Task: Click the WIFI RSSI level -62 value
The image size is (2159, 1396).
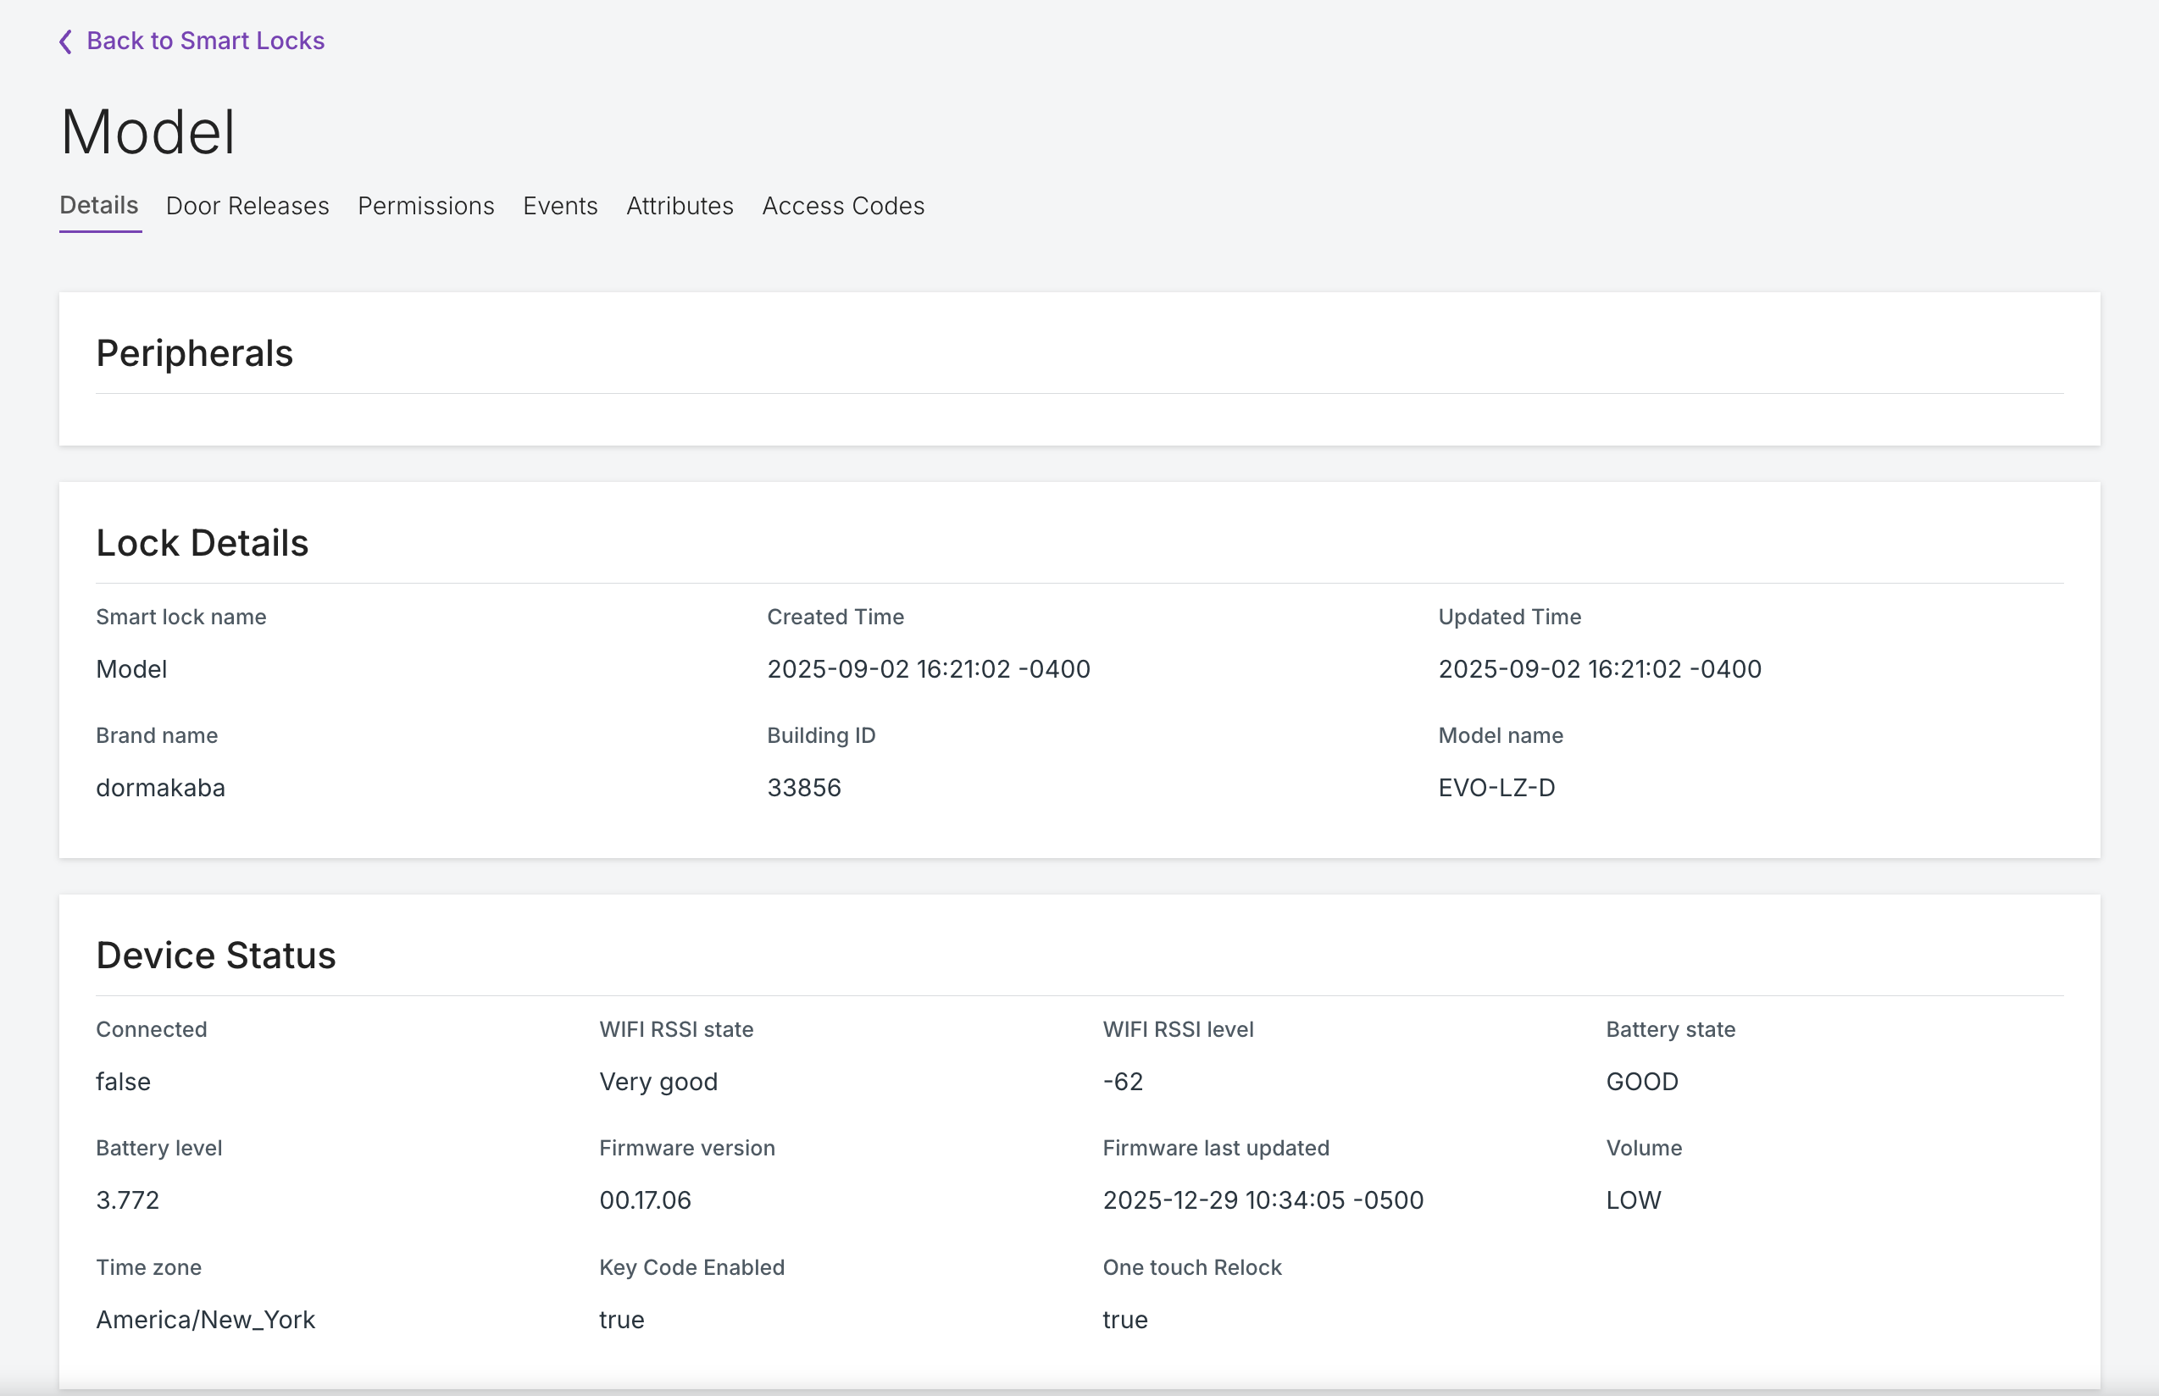Action: (x=1123, y=1082)
